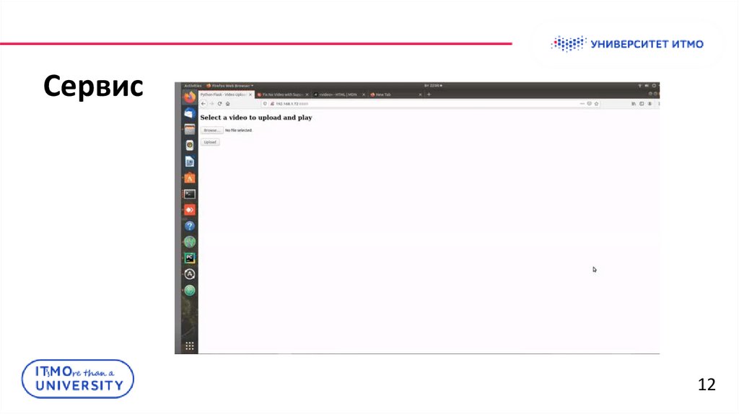This screenshot has width=739, height=414.
Task: Open Firefox Web Browser app menu
Action: 230,86
